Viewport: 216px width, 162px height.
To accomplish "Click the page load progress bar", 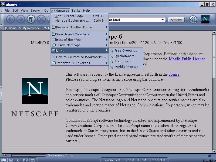I will pos(29,156).
